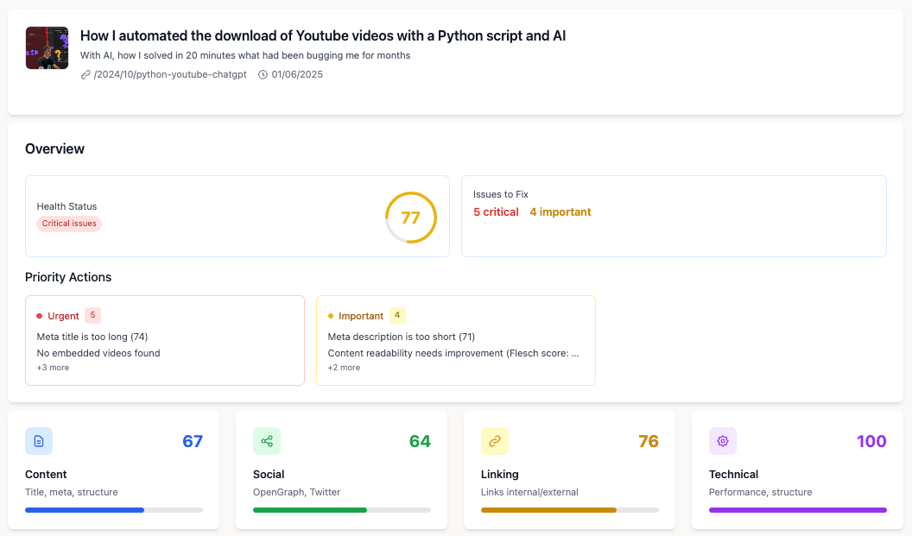Expand '+3 more' urgent issues
This screenshot has width=912, height=536.
point(53,368)
